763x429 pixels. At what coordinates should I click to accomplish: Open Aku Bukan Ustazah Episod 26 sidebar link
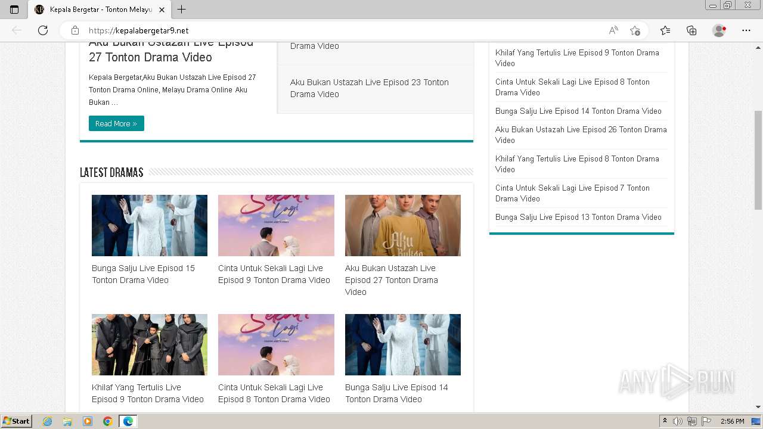pos(581,135)
